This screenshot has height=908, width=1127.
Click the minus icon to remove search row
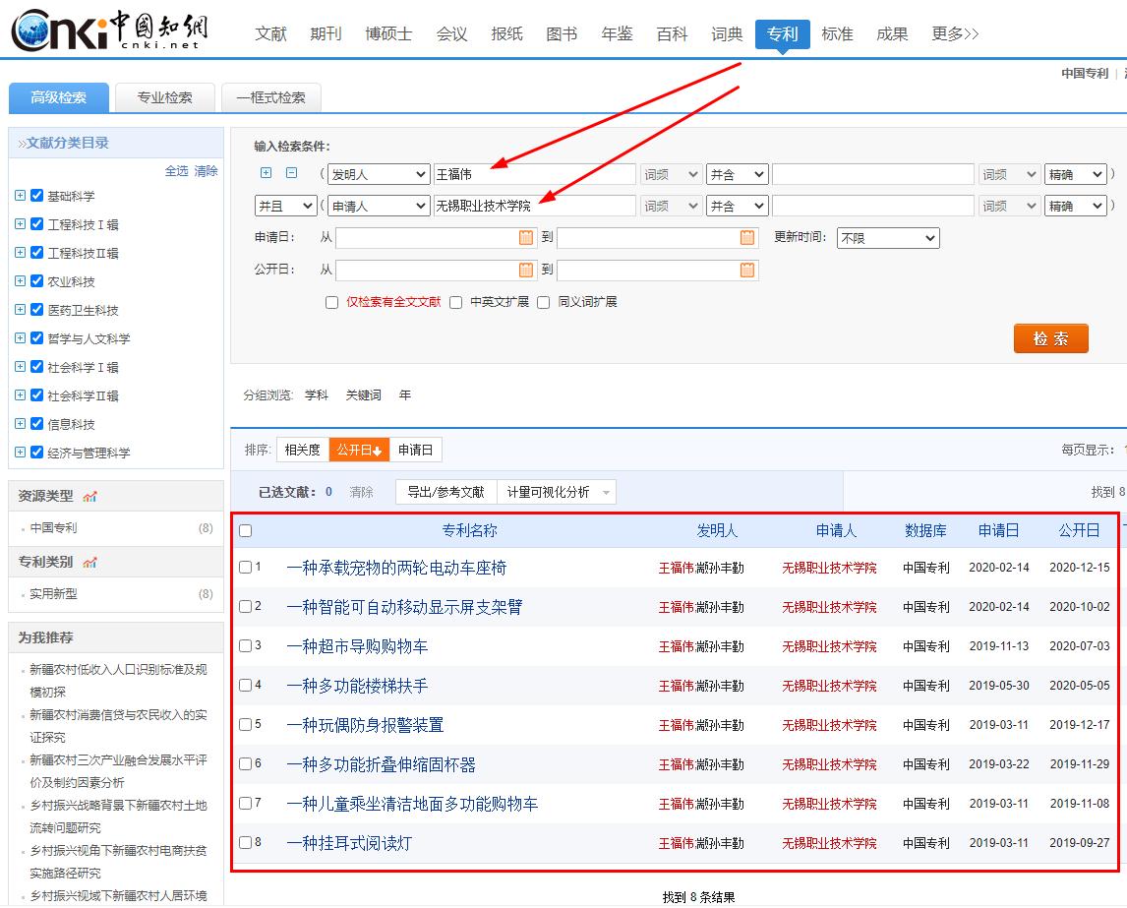291,173
